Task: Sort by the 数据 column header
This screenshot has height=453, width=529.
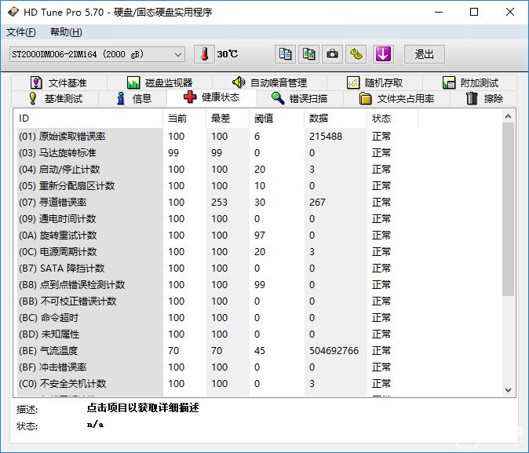Action: click(x=335, y=118)
